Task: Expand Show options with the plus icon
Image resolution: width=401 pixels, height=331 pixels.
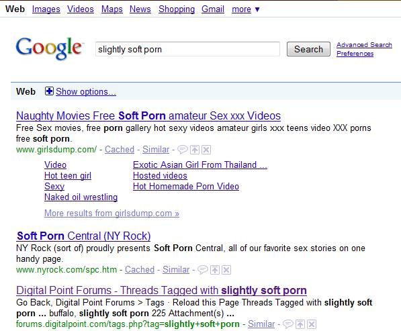Action: (49, 91)
